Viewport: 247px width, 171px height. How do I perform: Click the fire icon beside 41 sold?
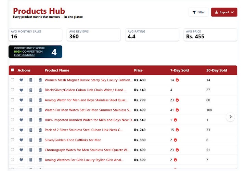click(x=177, y=110)
